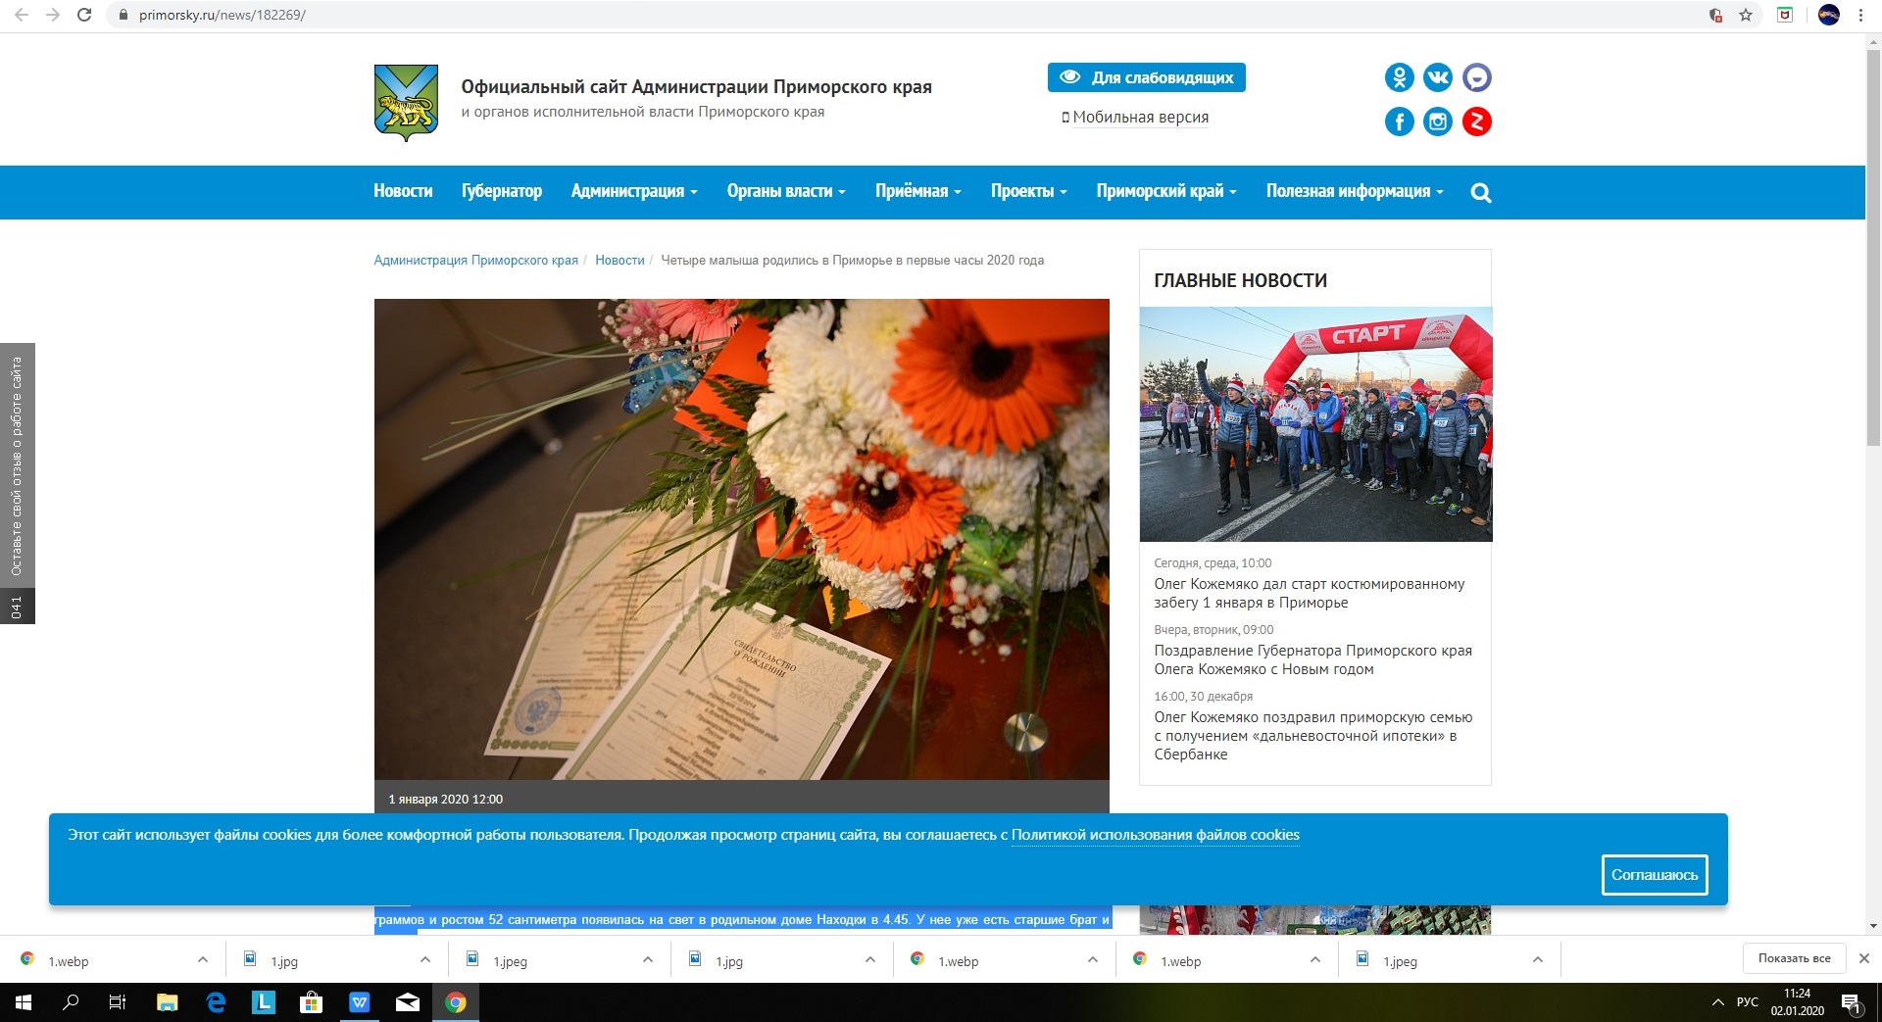The width and height of the screenshot is (1882, 1022).
Task: Open options chevron for the last 1.jpeg download
Action: point(1537,959)
